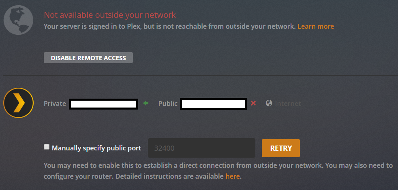
Task: Click the 'configure your router' help text
Action: [71, 176]
